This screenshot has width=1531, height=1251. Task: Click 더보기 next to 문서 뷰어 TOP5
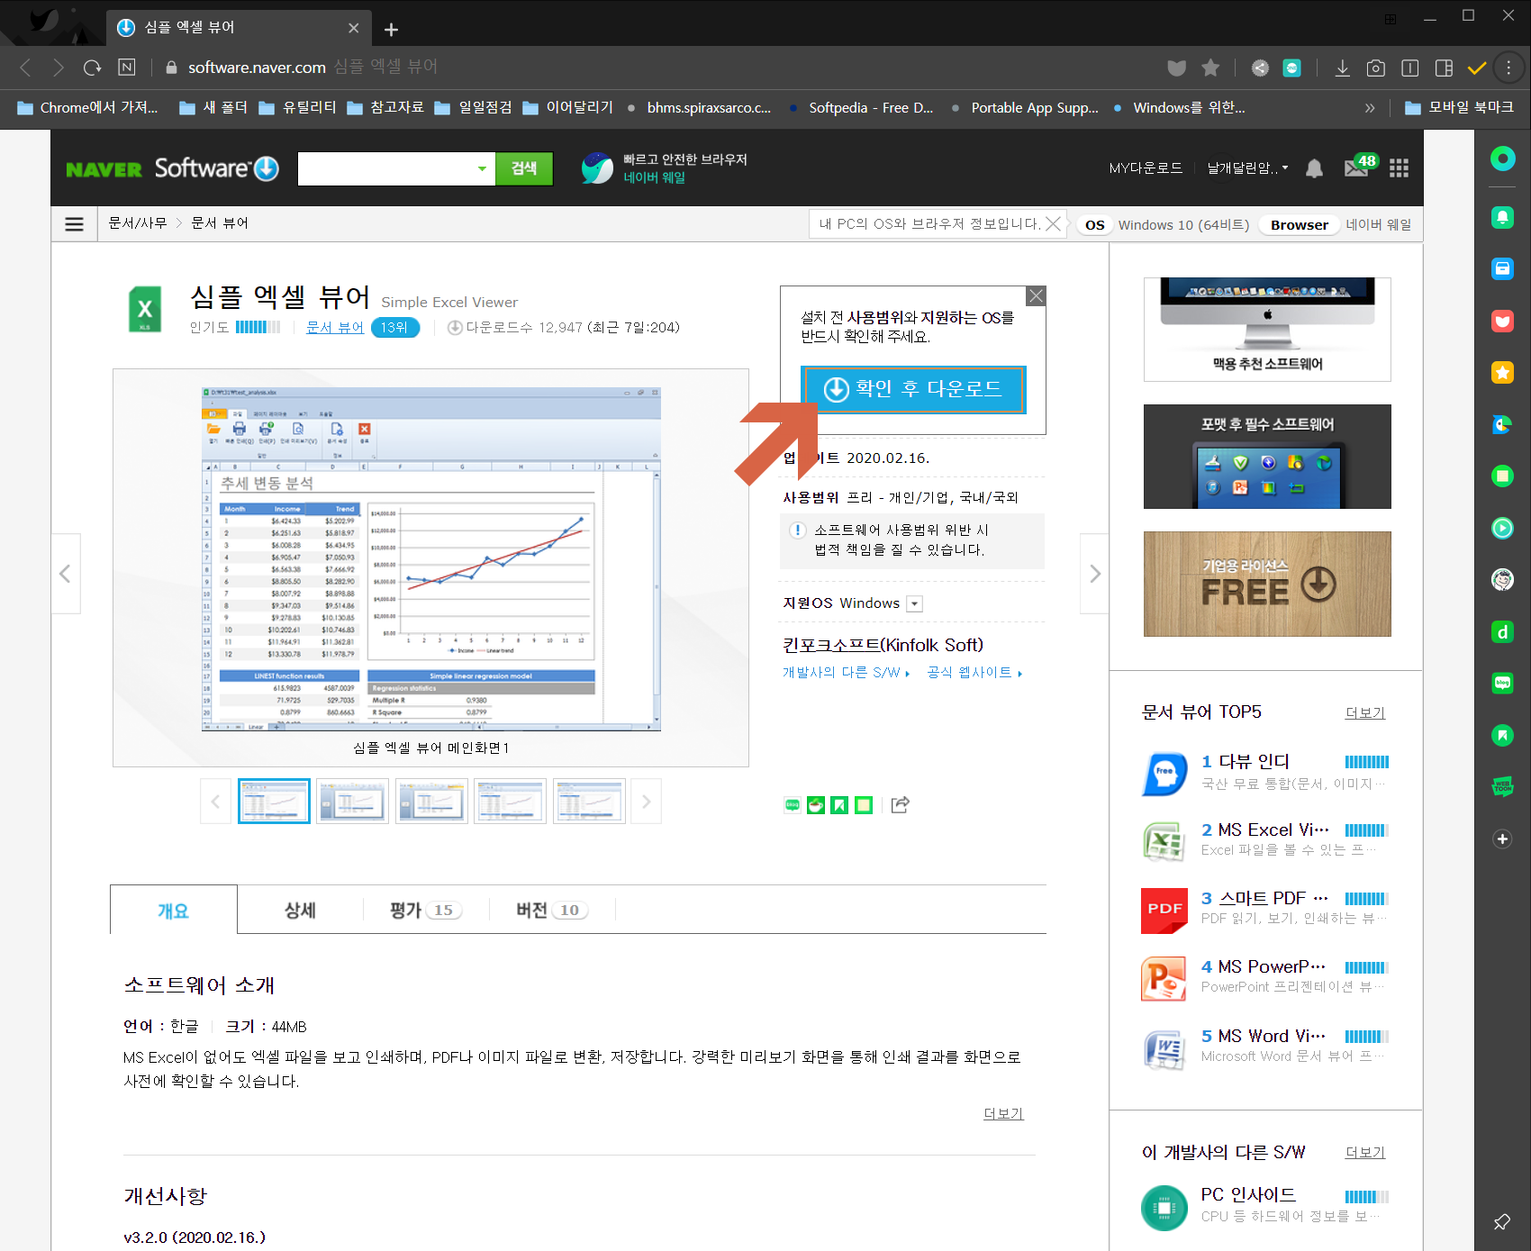[1365, 712]
